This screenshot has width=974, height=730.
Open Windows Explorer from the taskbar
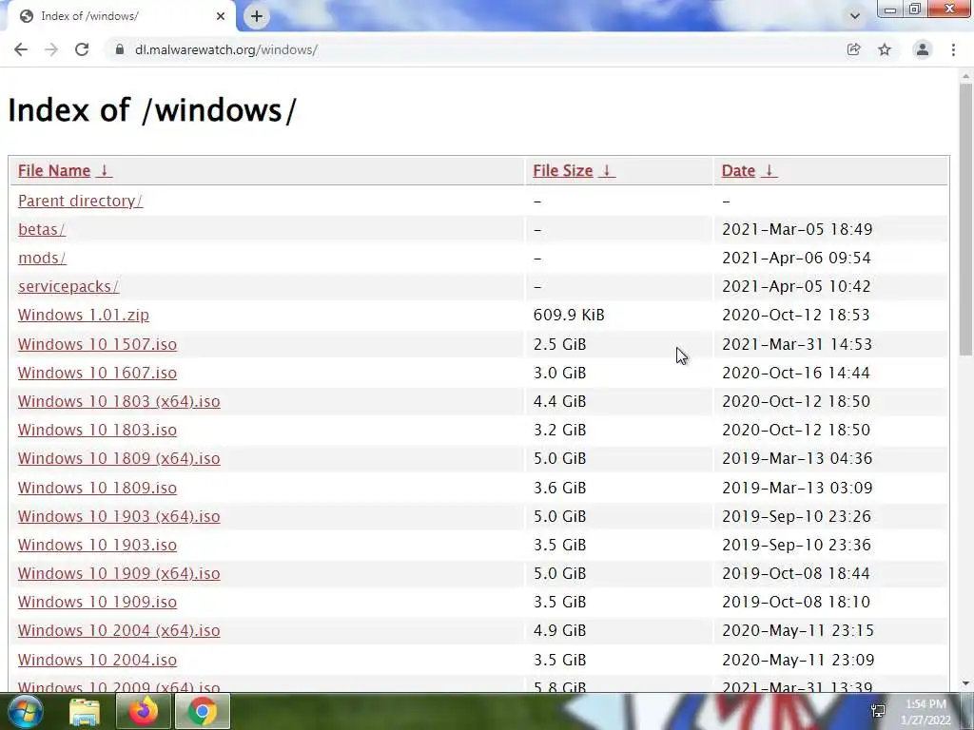pos(85,711)
